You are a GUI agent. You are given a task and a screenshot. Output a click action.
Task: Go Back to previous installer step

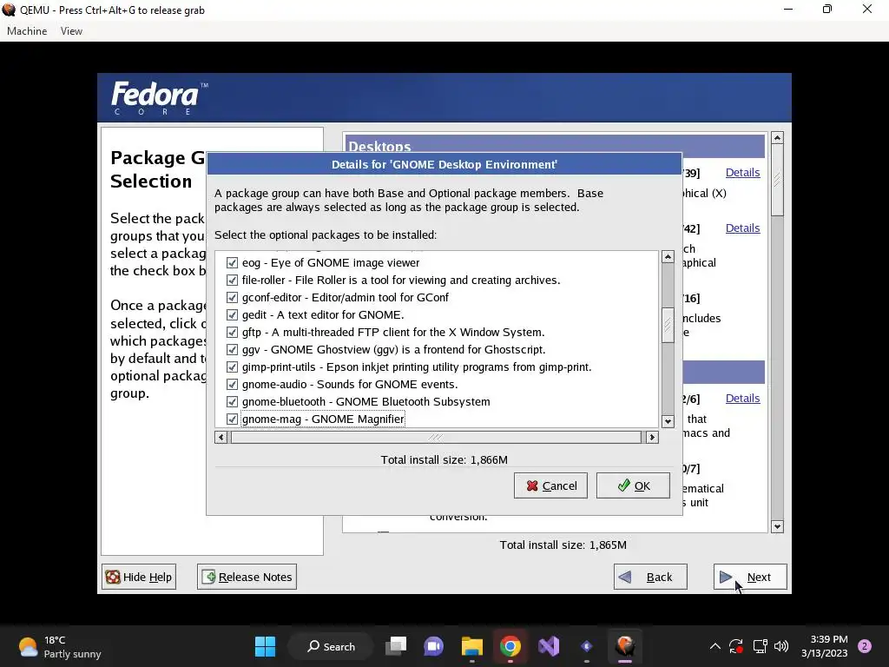[650, 577]
